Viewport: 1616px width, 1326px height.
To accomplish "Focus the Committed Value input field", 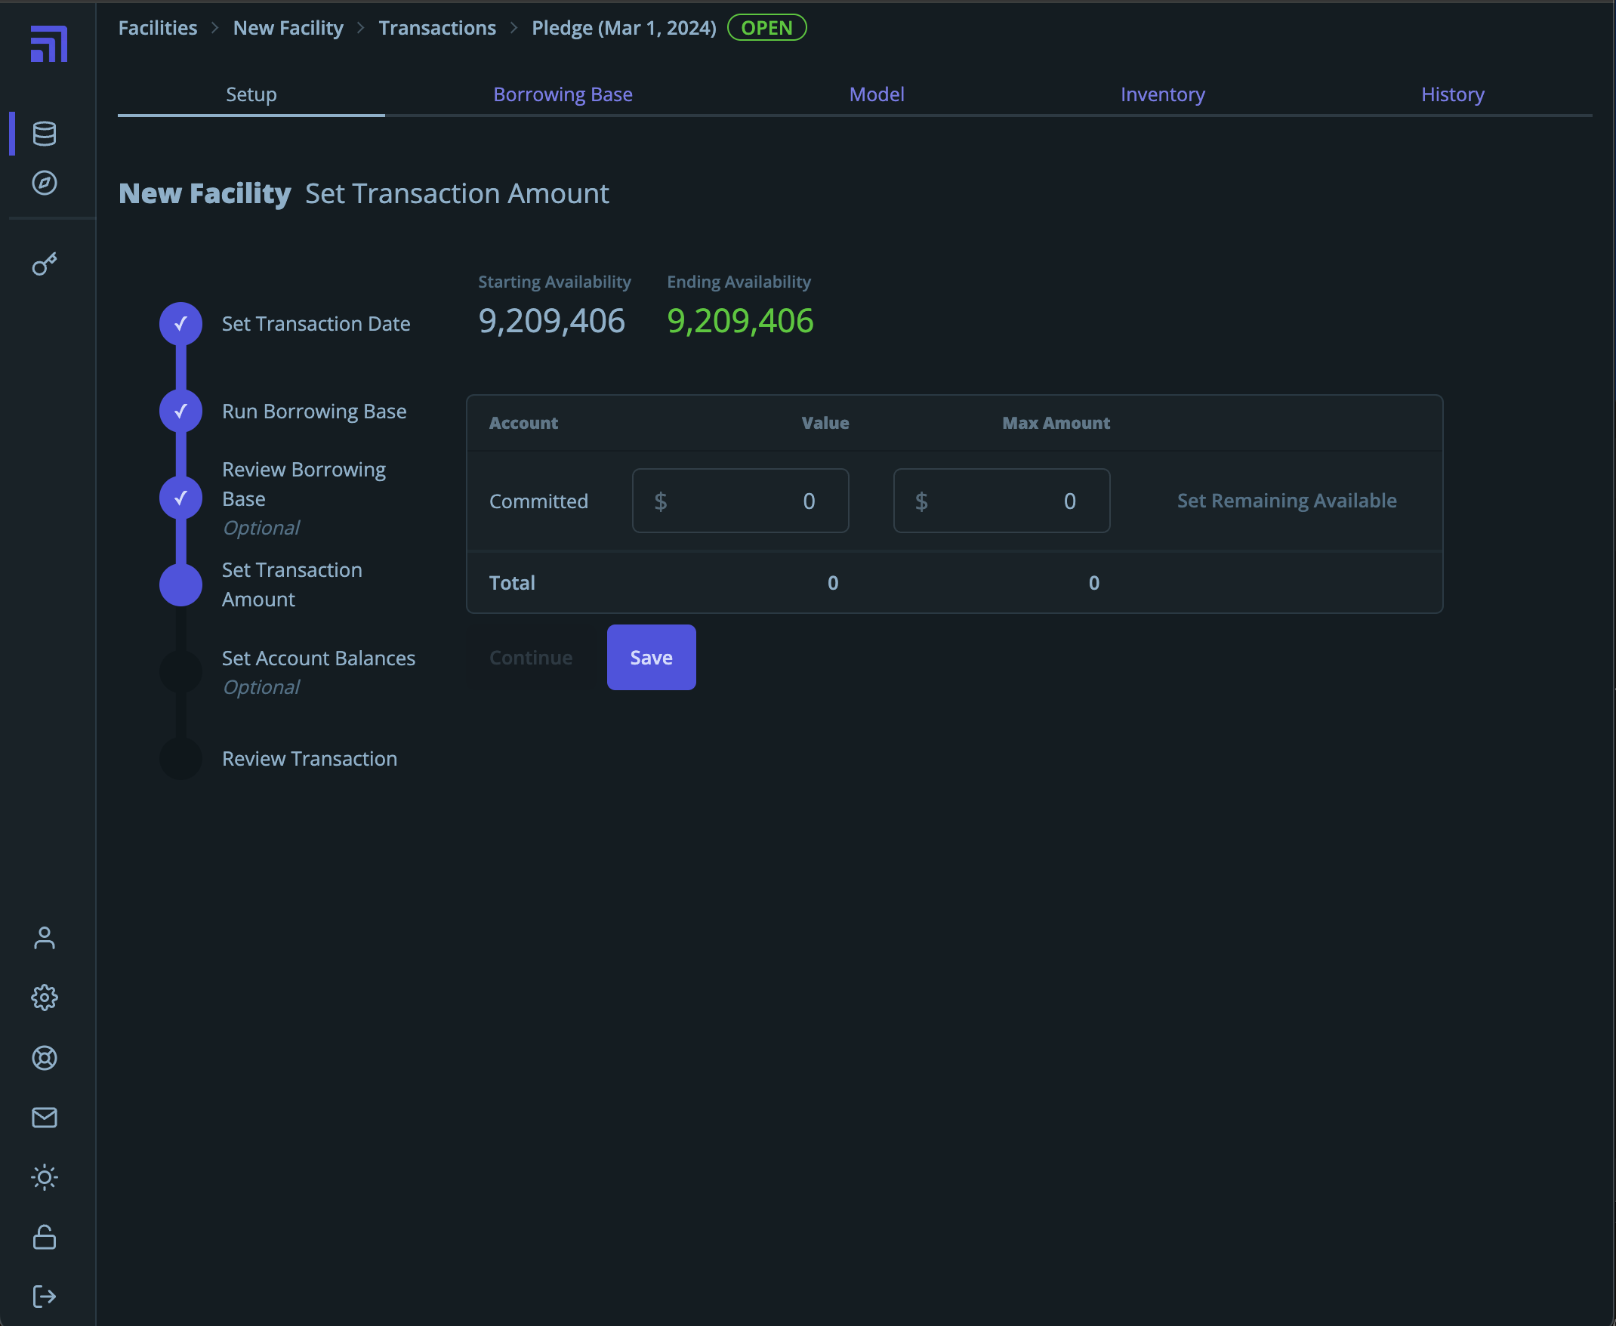I will pyautogui.click(x=740, y=501).
